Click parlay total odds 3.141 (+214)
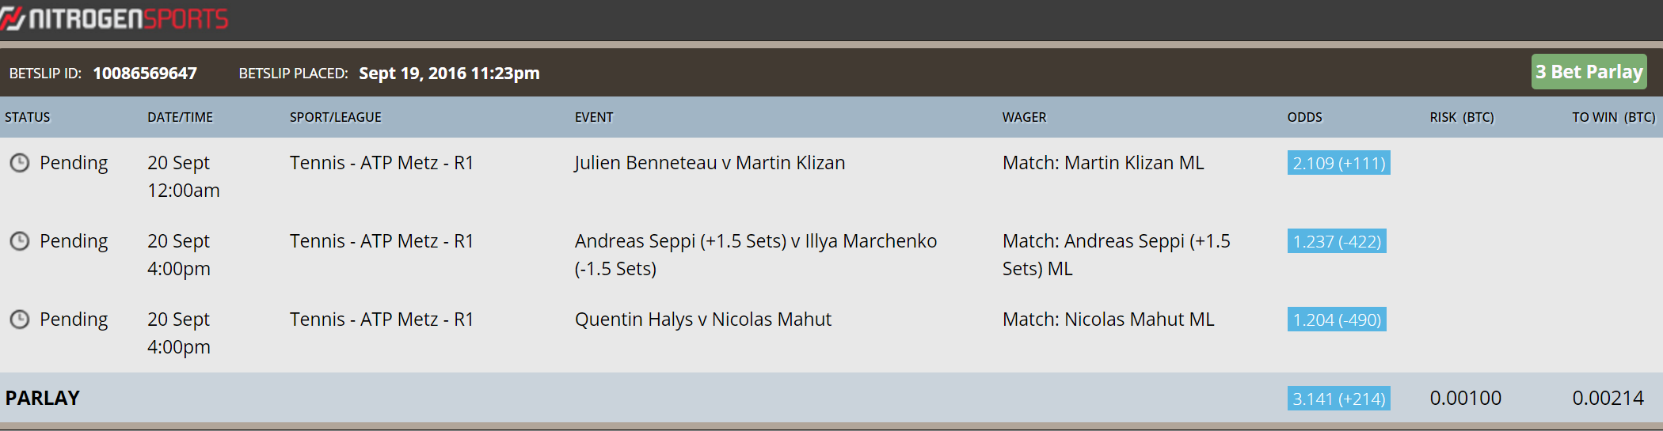This screenshot has width=1663, height=431. (x=1338, y=399)
